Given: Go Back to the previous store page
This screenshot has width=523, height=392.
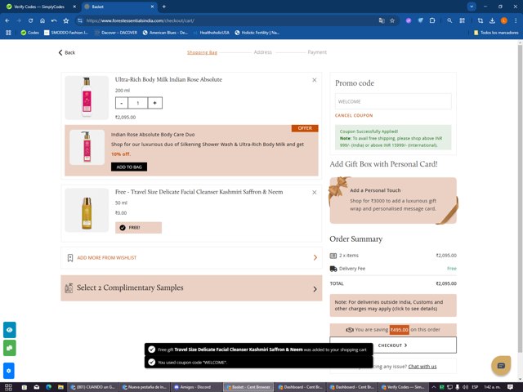Looking at the screenshot, I should coord(67,52).
